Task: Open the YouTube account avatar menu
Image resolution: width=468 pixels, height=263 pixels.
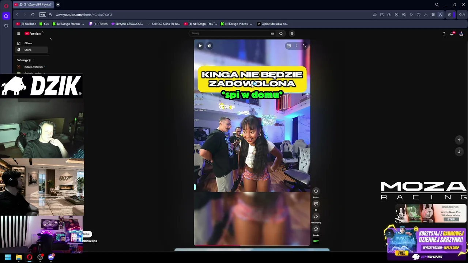Action: (x=461, y=34)
